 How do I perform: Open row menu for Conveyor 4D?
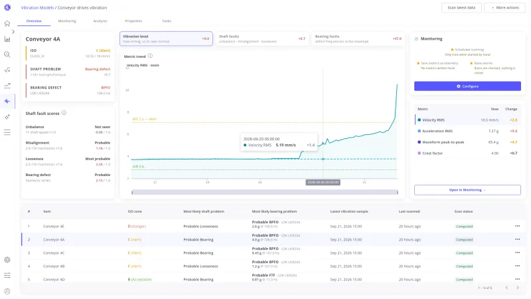coord(517,279)
